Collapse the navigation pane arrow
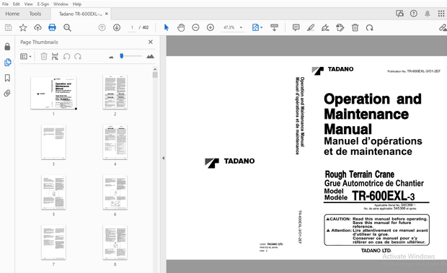 tap(164, 158)
